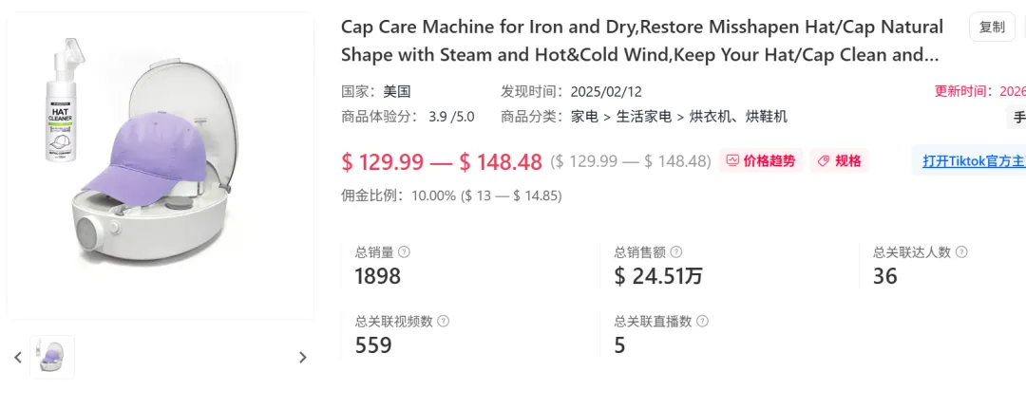Click the 复制 copy button
Viewport: 1026px width, 409px height.
(x=991, y=28)
